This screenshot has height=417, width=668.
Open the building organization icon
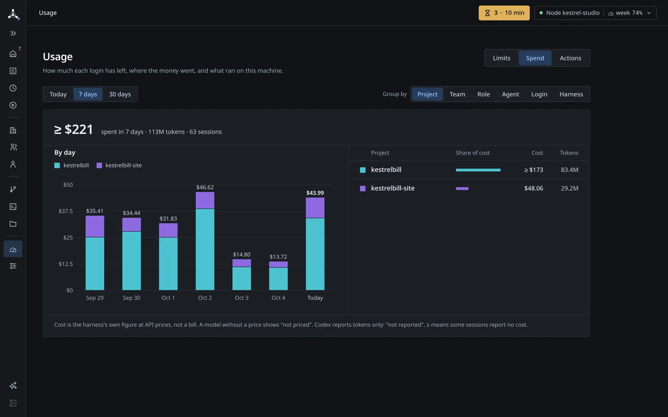(x=13, y=130)
